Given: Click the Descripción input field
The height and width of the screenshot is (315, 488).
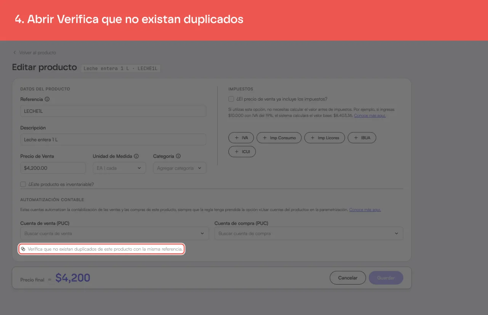Looking at the screenshot, I should pos(113,139).
